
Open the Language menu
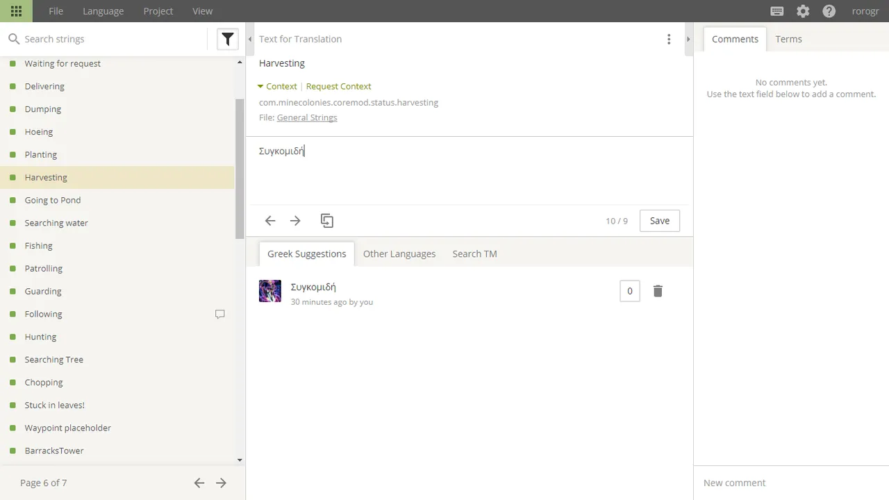103,11
